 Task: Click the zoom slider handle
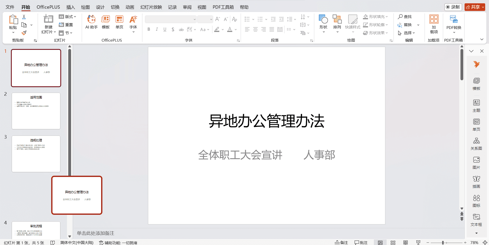coord(443,243)
